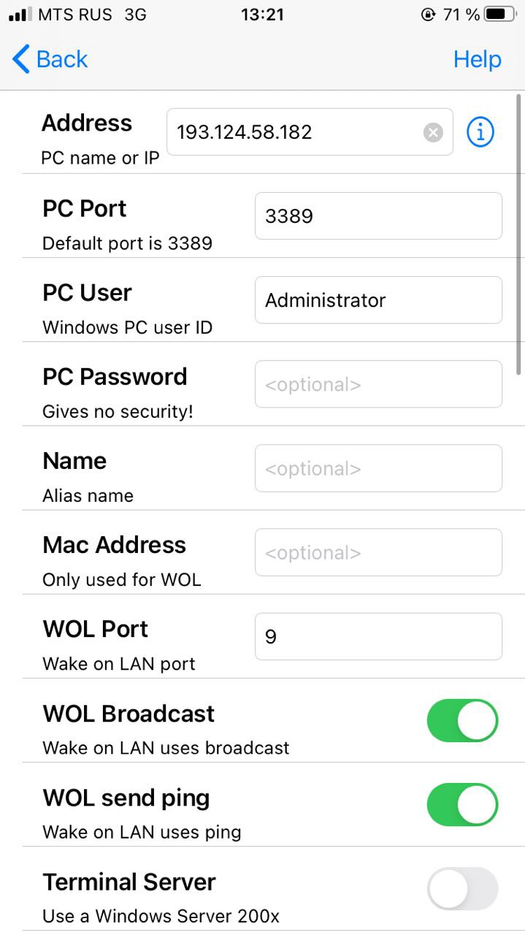Turn off WOL send ping switch

pyautogui.click(x=462, y=804)
